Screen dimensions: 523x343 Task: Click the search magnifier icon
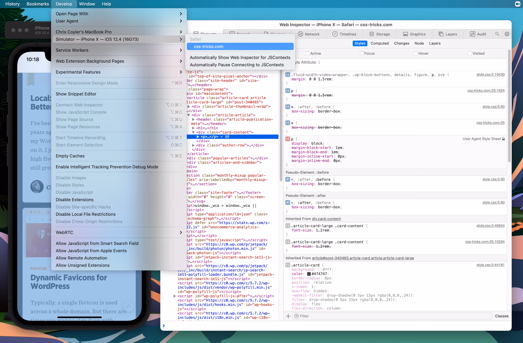(497, 34)
